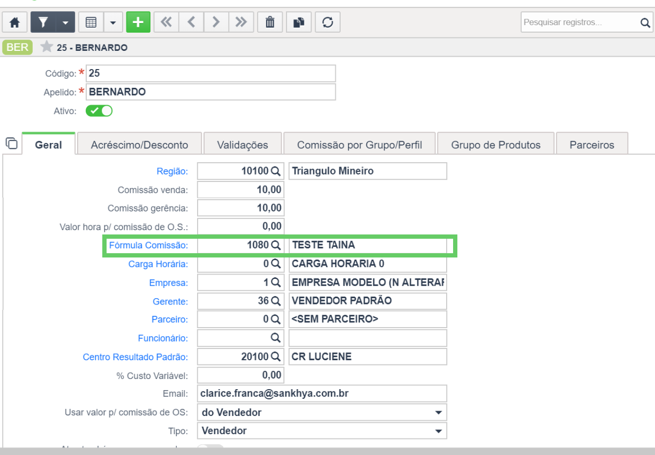The image size is (655, 455).
Task: Search Centro Resultado Padrão with lookup magnifier
Action: pyautogui.click(x=275, y=357)
